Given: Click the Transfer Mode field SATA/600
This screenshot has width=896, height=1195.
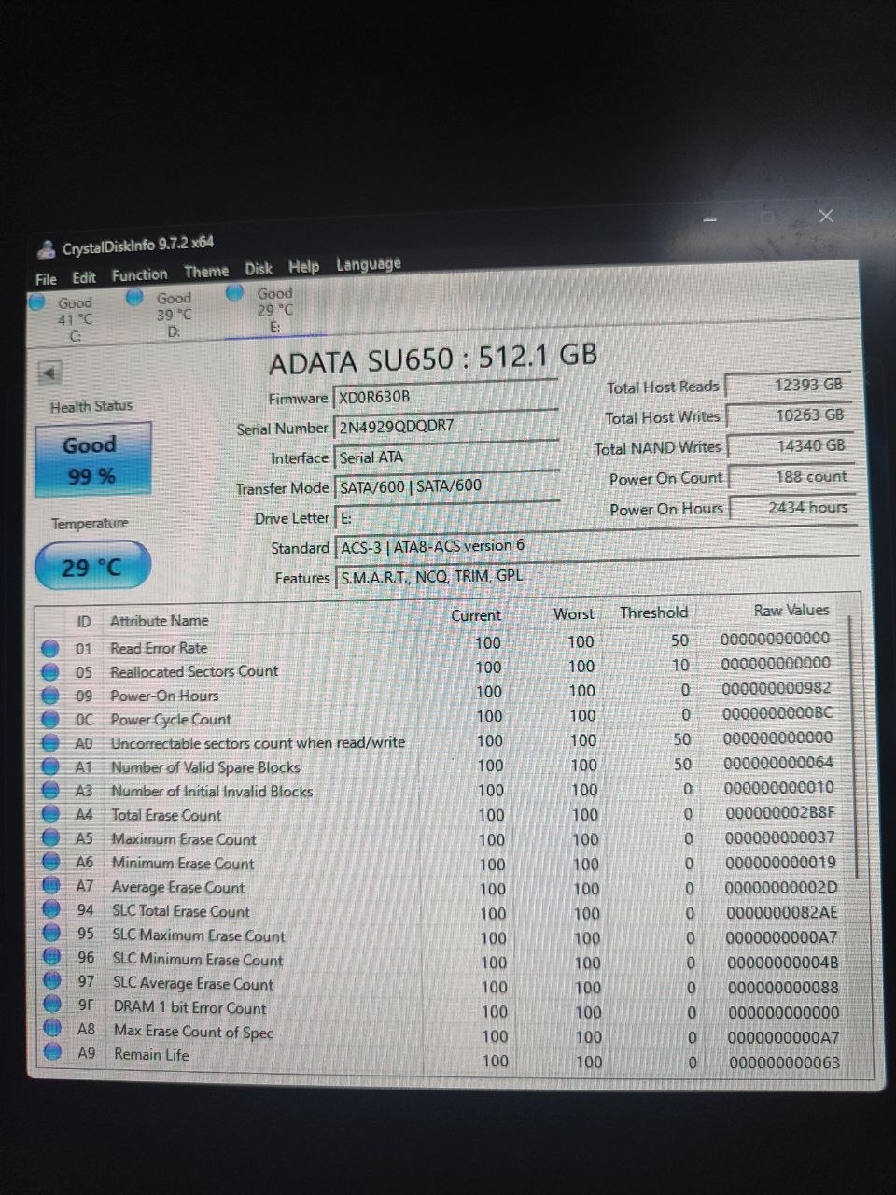Looking at the screenshot, I should (x=446, y=485).
